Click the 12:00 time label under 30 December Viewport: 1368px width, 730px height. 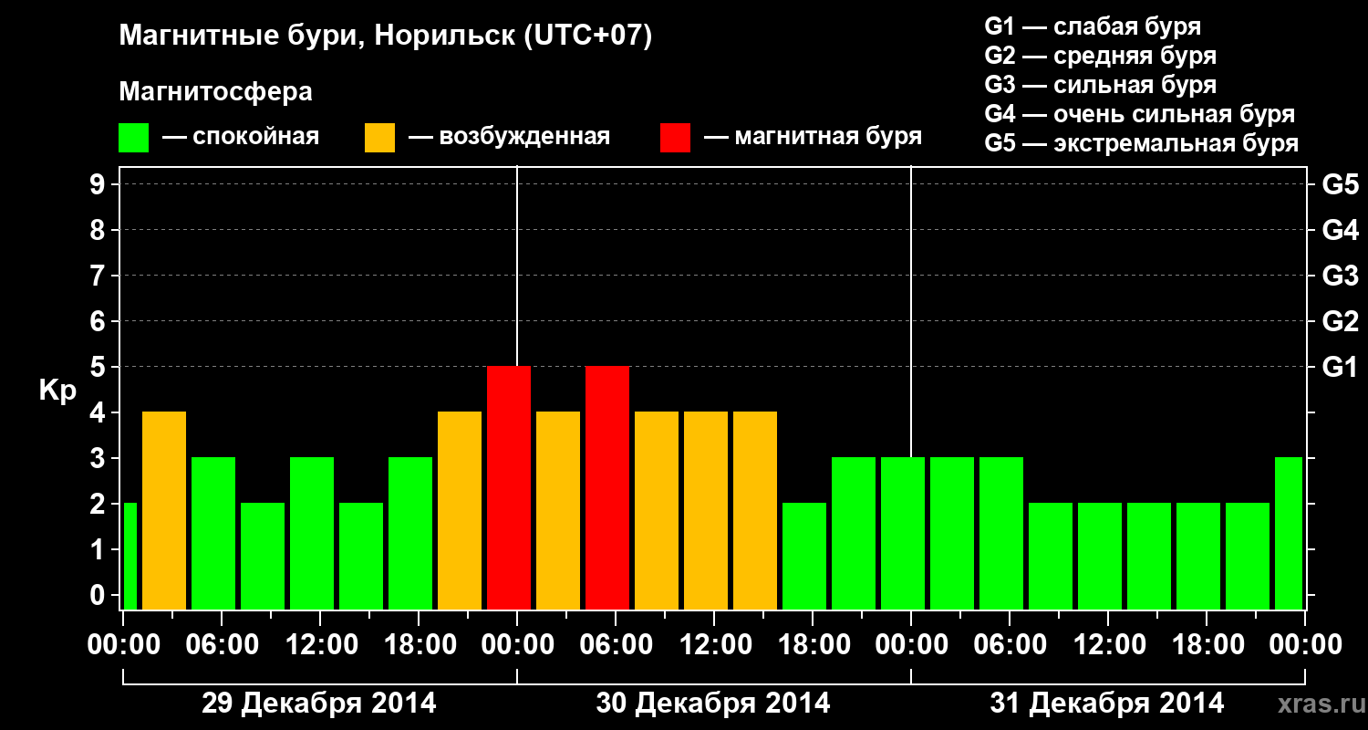714,645
